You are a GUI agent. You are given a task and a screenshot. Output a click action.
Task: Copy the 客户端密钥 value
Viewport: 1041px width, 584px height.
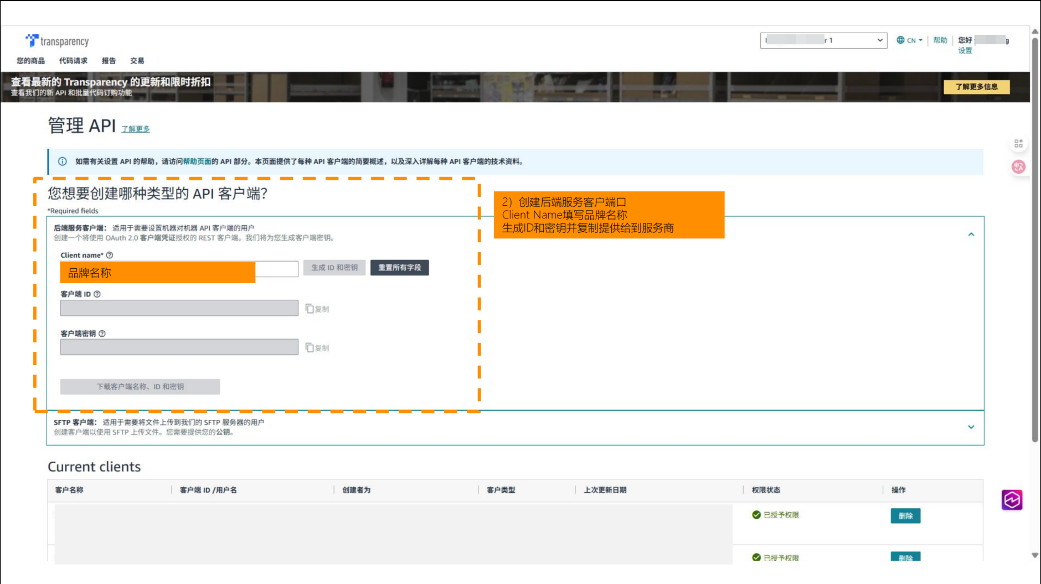[x=317, y=348]
